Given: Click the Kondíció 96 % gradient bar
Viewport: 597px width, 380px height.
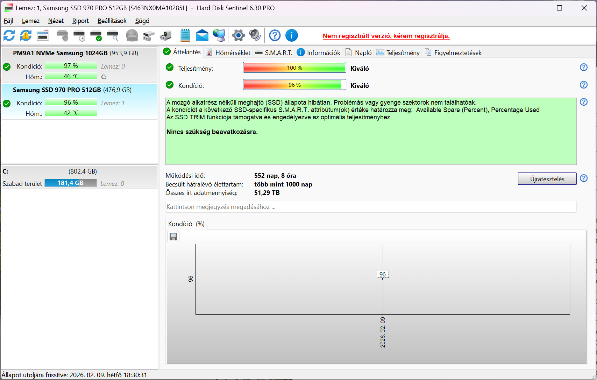Looking at the screenshot, I should [x=294, y=85].
